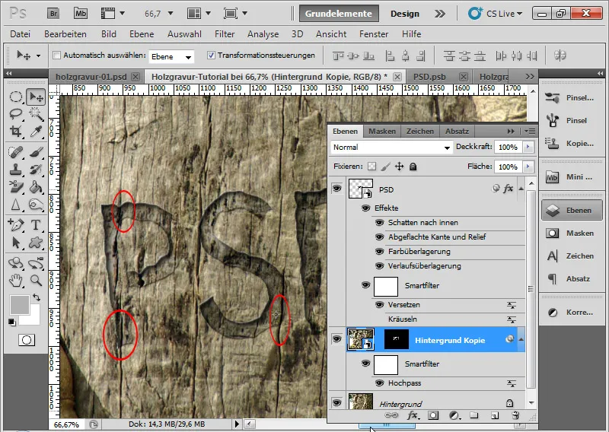
Task: Hide the Hintergrund layer
Action: [x=336, y=403]
